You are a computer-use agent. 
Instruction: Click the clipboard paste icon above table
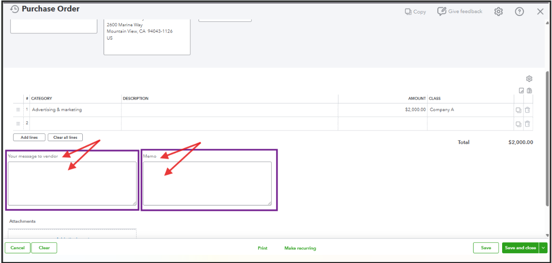529,90
